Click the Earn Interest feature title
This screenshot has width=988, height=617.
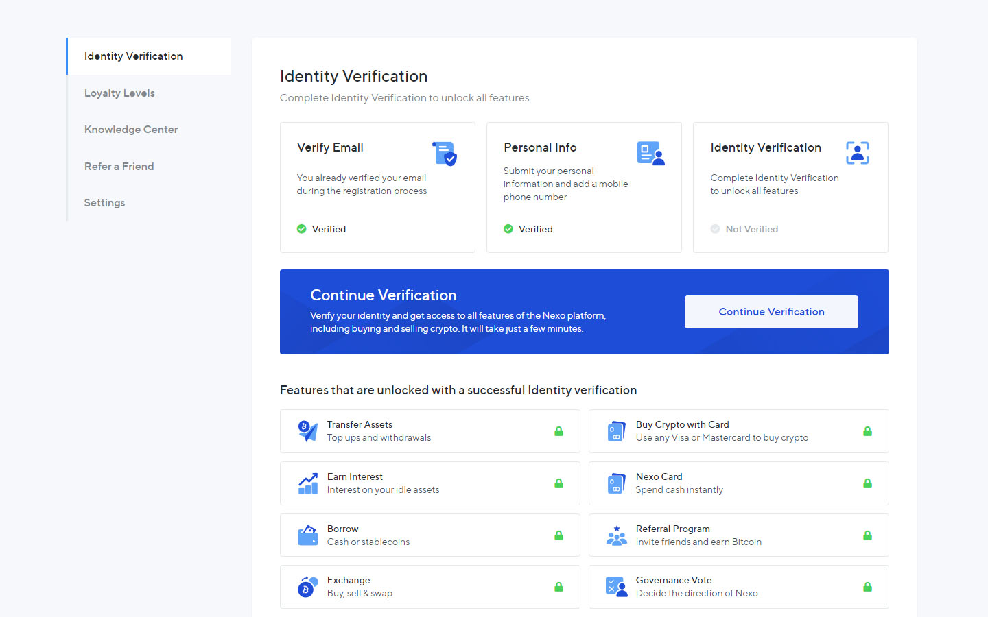click(x=355, y=476)
